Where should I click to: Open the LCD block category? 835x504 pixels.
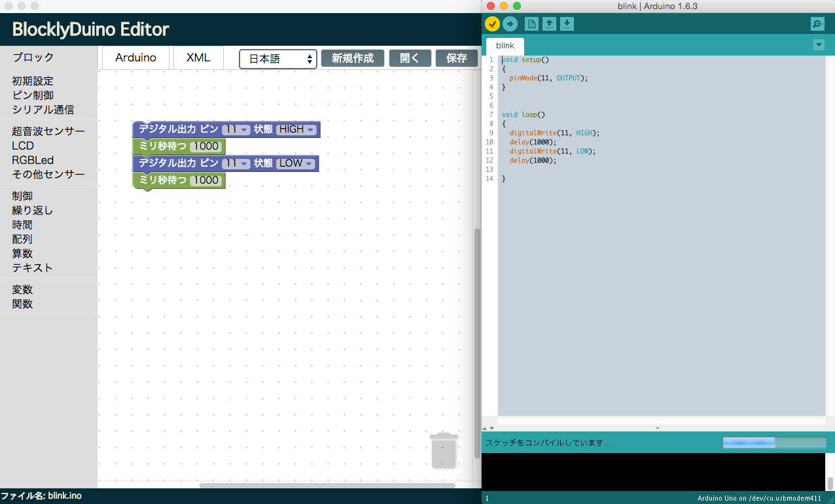pyautogui.click(x=23, y=146)
